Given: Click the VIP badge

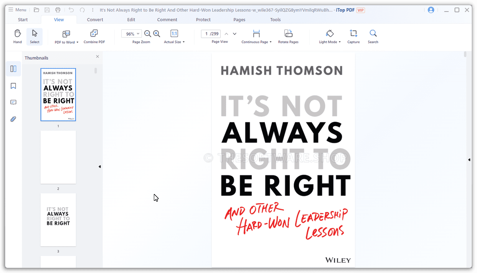Looking at the screenshot, I should pyautogui.click(x=361, y=10).
